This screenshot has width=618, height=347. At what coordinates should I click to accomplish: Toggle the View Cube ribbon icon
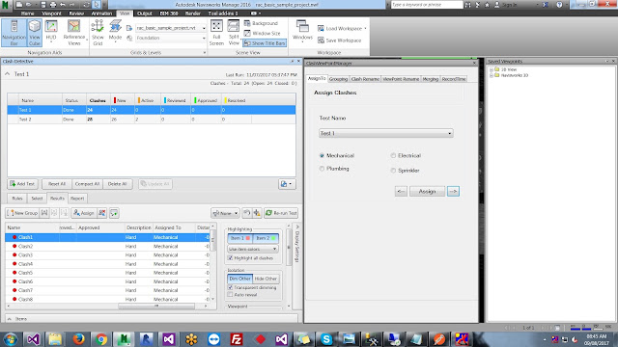click(35, 33)
